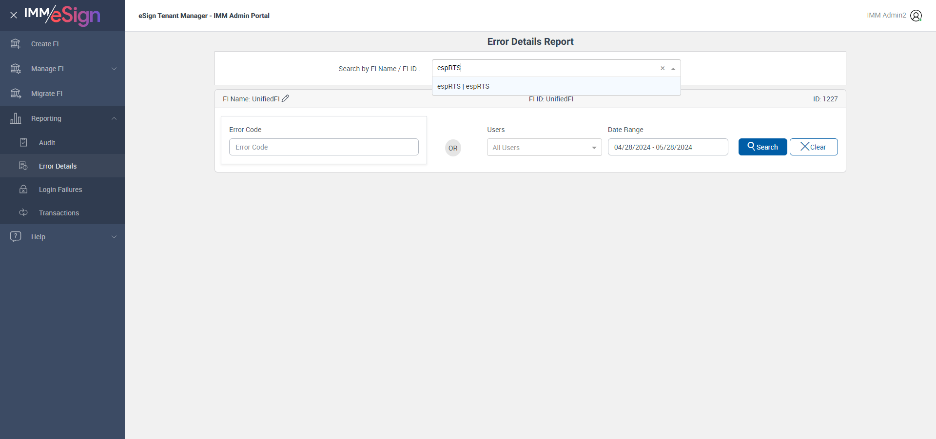Click the blue Search button
The width and height of the screenshot is (936, 439).
point(762,147)
